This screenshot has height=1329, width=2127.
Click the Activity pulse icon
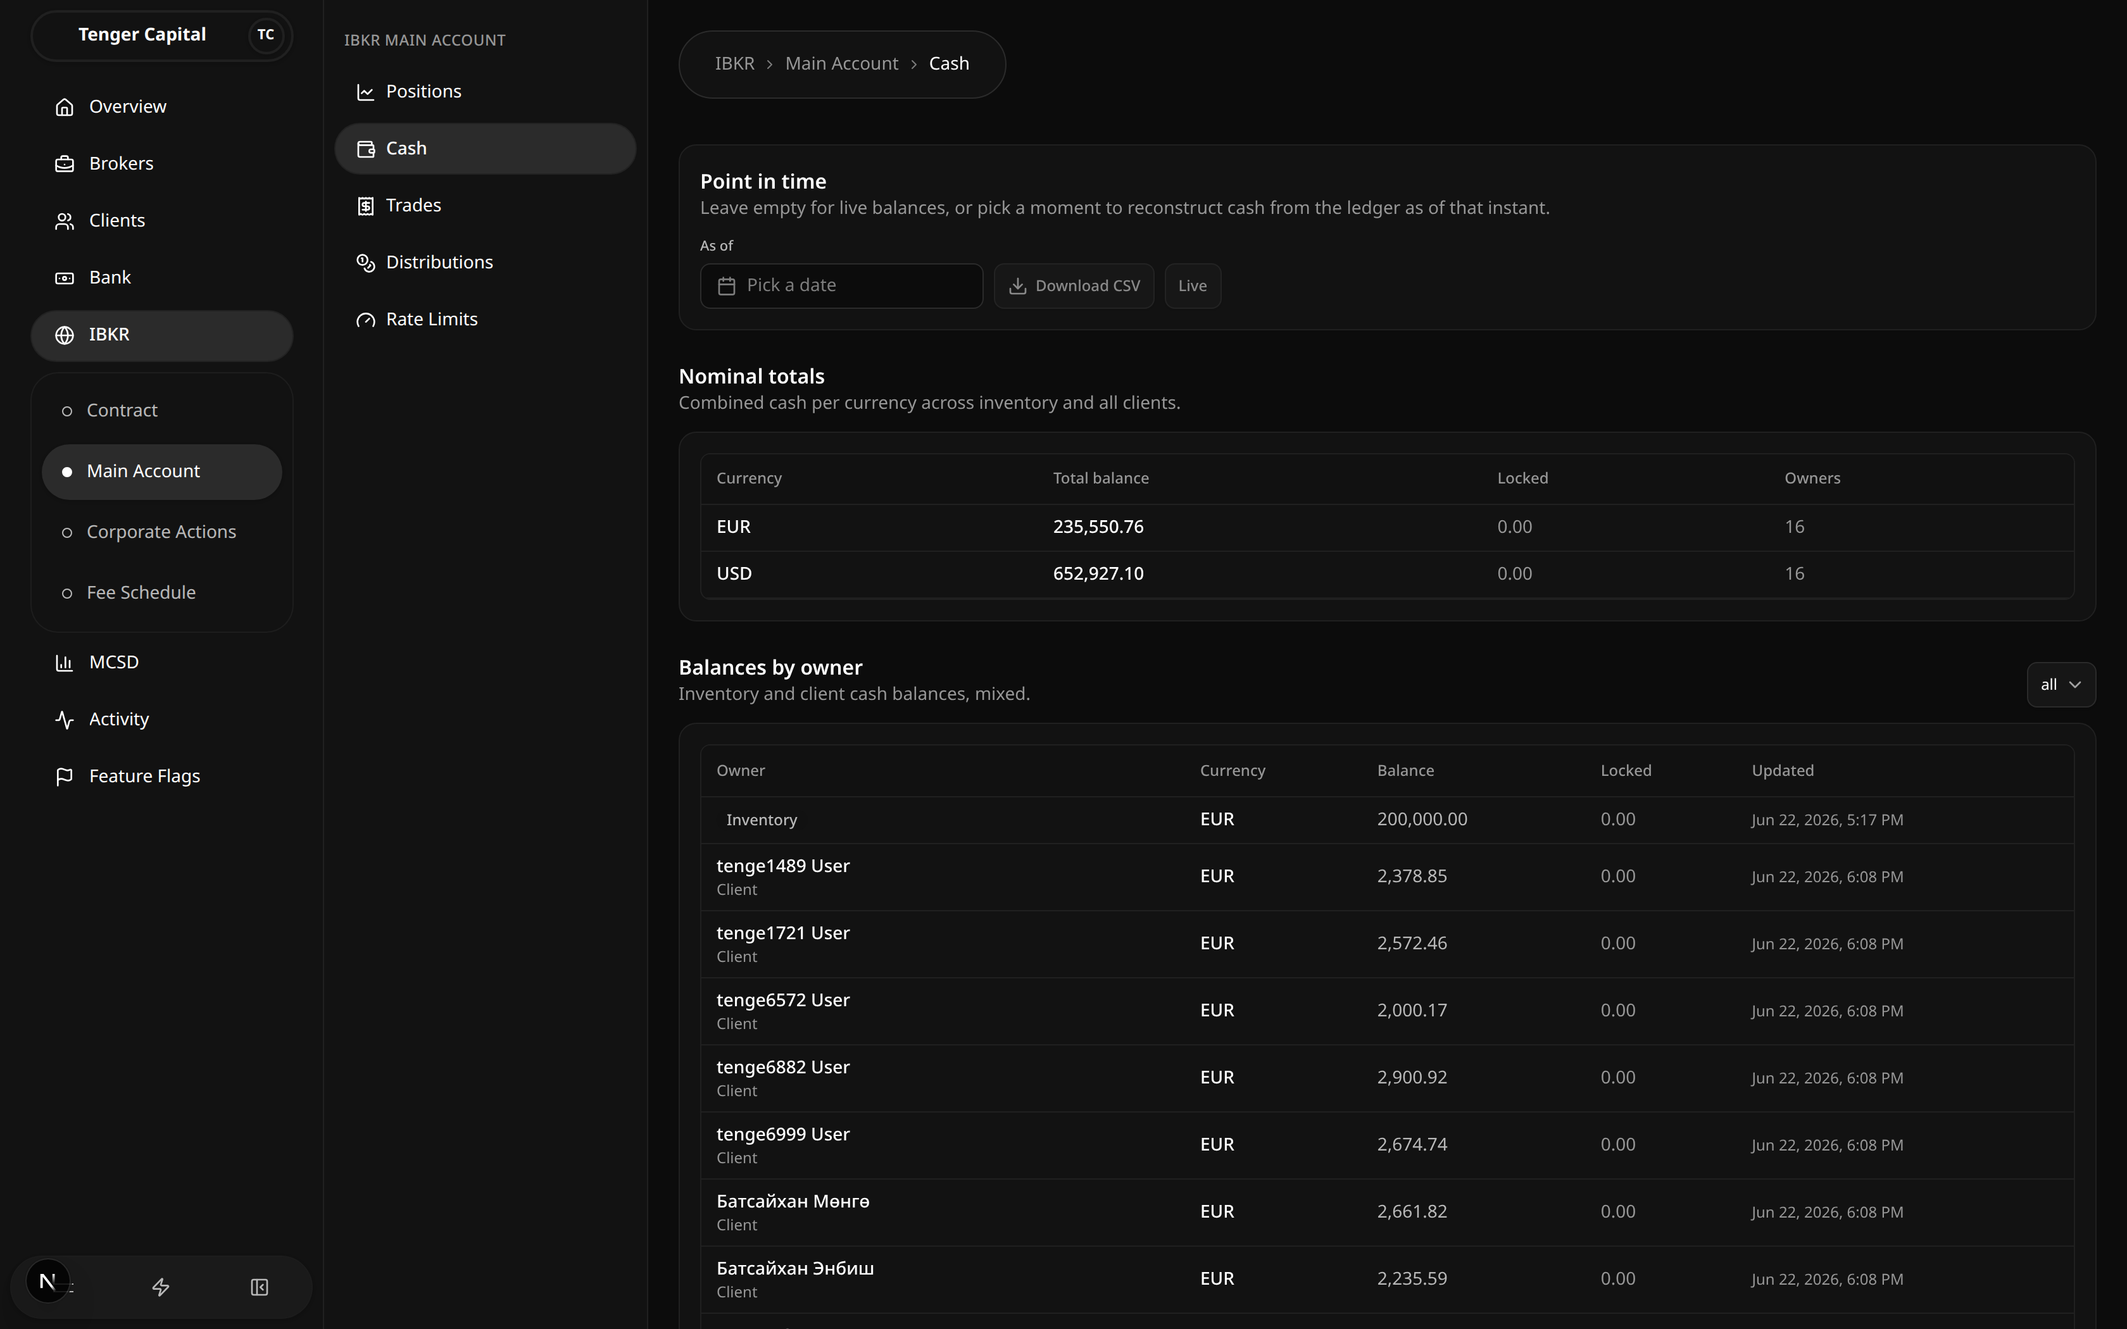[64, 721]
